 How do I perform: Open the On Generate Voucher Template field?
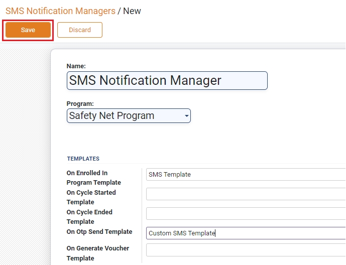pyautogui.click(x=246, y=250)
